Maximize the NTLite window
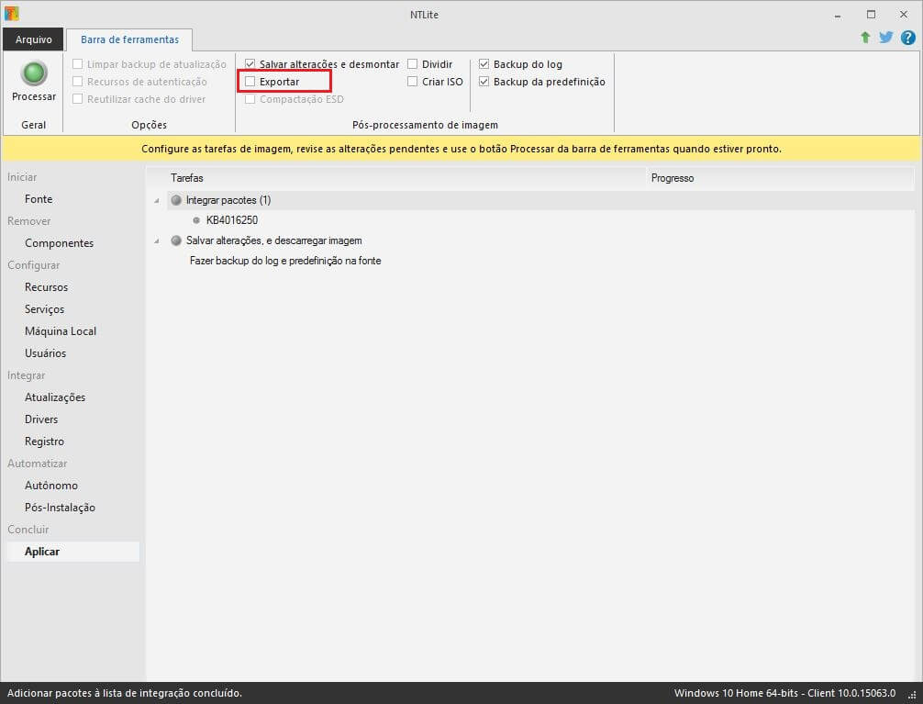Viewport: 923px width, 704px height. click(x=872, y=15)
